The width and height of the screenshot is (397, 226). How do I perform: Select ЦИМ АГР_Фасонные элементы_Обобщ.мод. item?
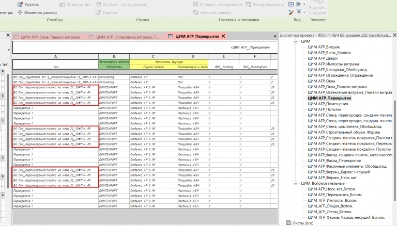click(x=347, y=166)
